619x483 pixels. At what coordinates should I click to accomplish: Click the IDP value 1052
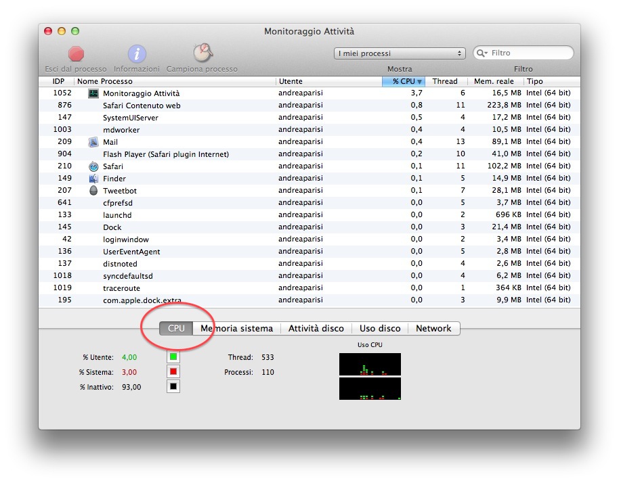(62, 93)
